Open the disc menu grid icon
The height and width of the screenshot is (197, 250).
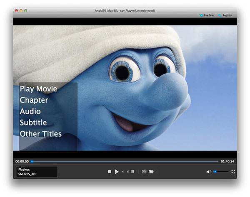132,172
